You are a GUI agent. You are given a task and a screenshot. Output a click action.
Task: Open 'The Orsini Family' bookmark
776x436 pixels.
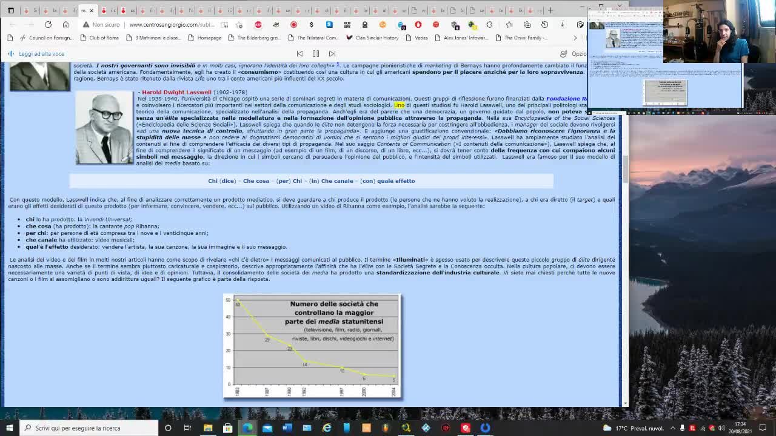click(x=521, y=38)
